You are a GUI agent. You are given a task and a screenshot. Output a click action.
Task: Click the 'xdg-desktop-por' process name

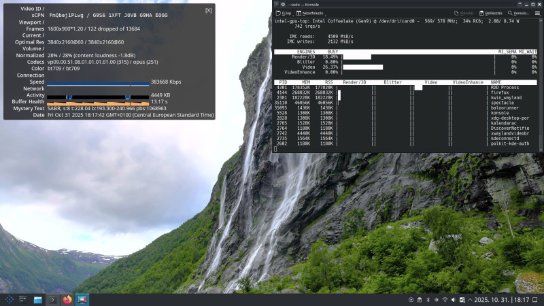(510, 118)
